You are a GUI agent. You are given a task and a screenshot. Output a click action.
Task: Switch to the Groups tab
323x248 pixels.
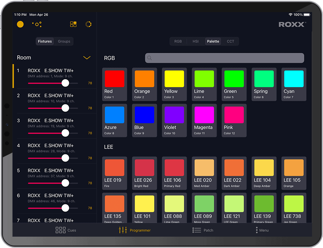[x=64, y=41]
